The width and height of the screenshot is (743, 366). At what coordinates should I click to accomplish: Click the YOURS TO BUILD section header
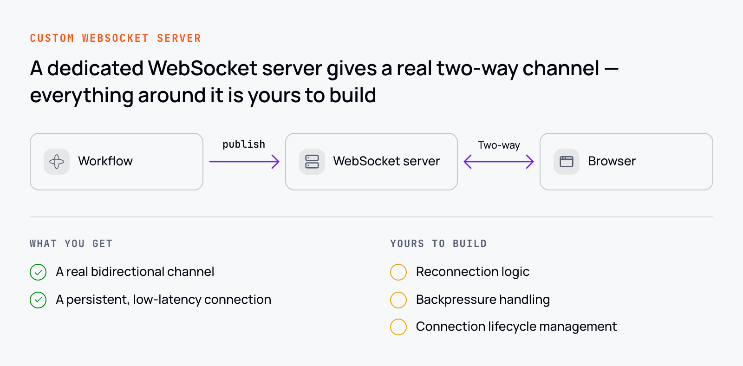click(x=438, y=244)
